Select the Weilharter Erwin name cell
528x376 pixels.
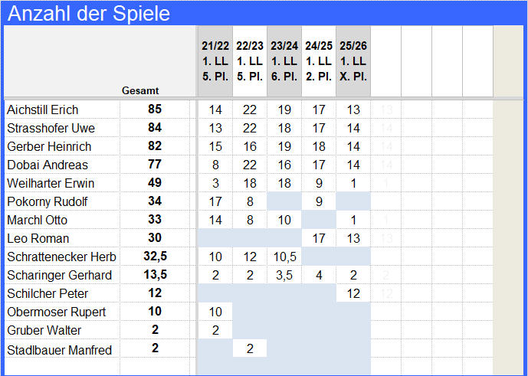click(x=62, y=183)
